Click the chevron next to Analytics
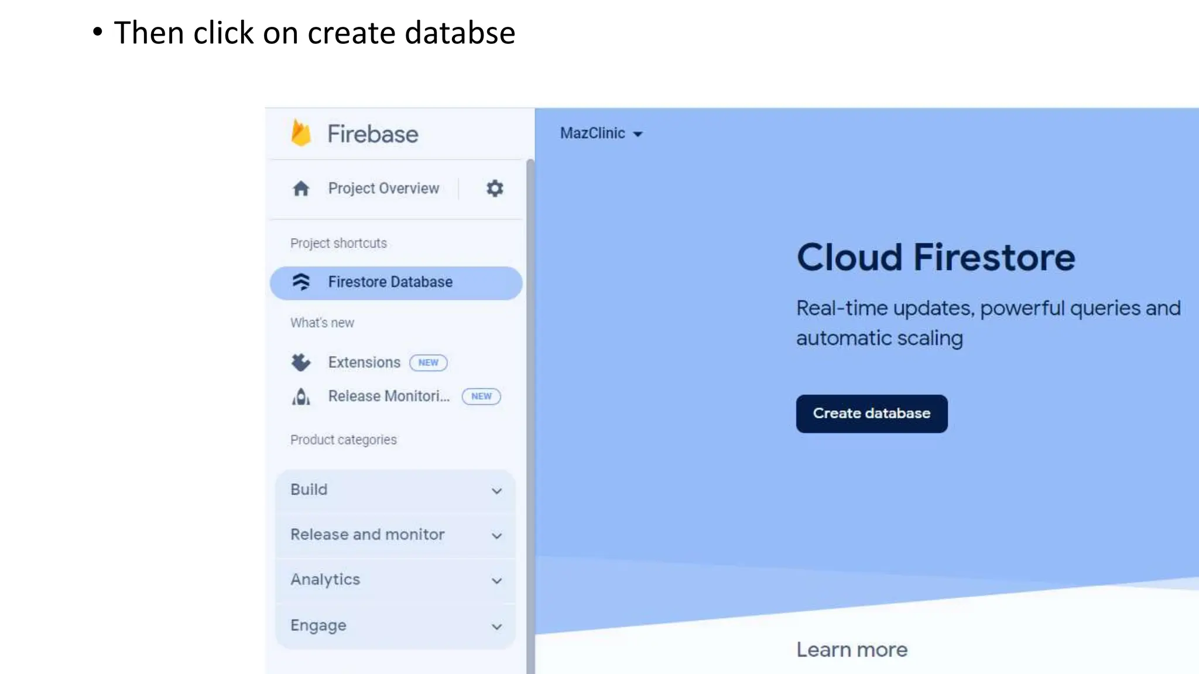This screenshot has height=674, width=1199. tap(496, 581)
